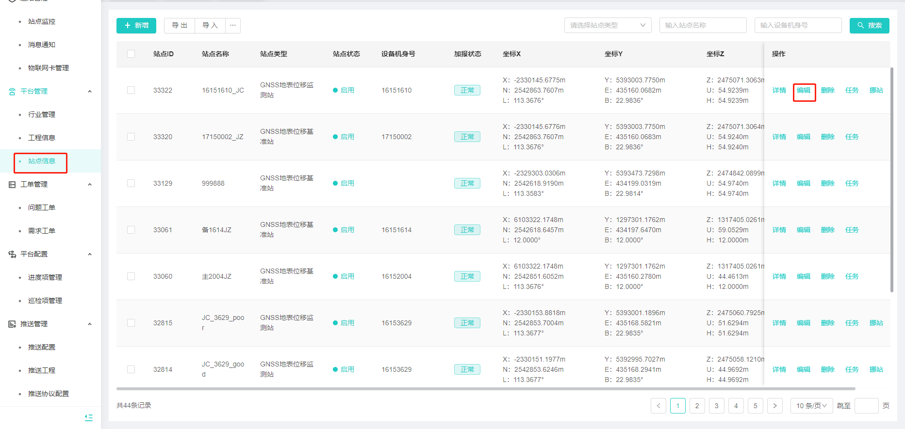Click the more options ellipsis button

233,26
